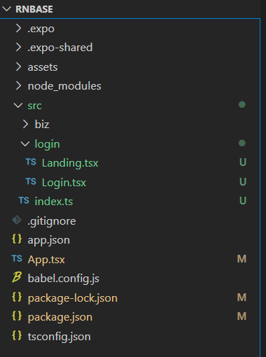Expand the .expo-shared folder chevron
Viewport: 266px width, 357px height.
click(x=18, y=48)
